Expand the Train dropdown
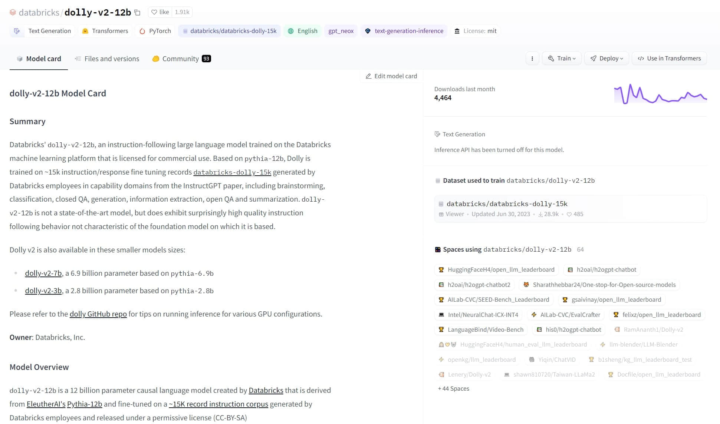Screen dimensions: 720x424 tap(562, 59)
